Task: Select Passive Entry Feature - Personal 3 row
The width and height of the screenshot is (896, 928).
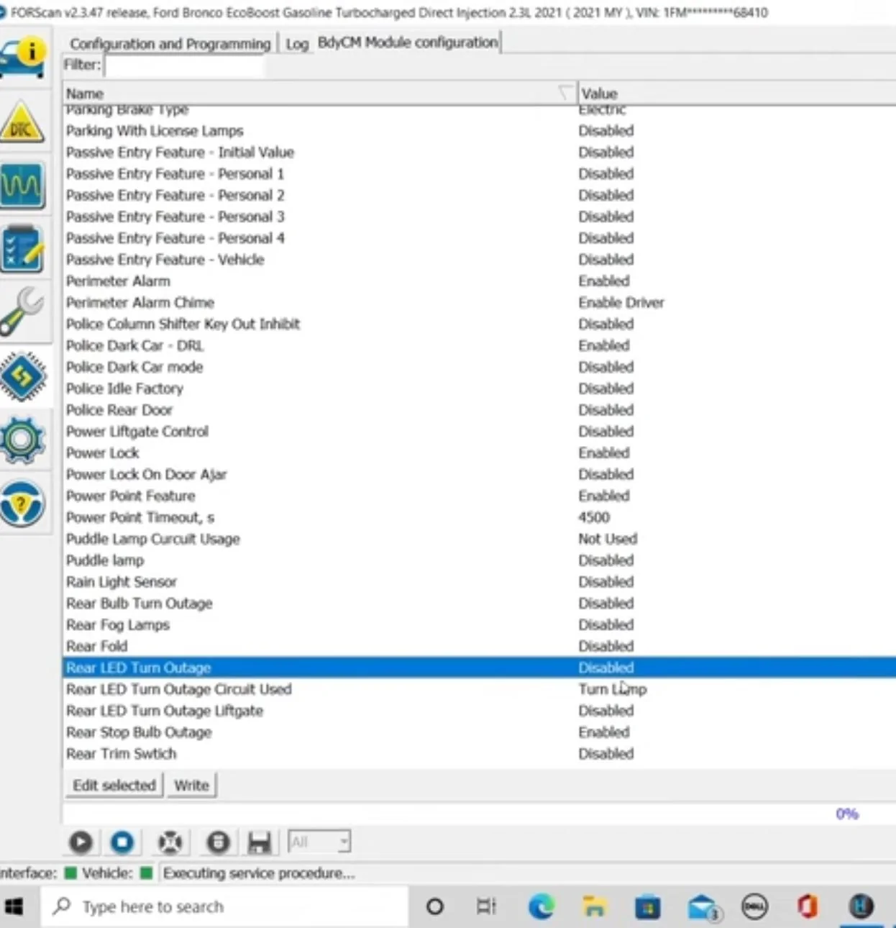Action: pyautogui.click(x=480, y=217)
